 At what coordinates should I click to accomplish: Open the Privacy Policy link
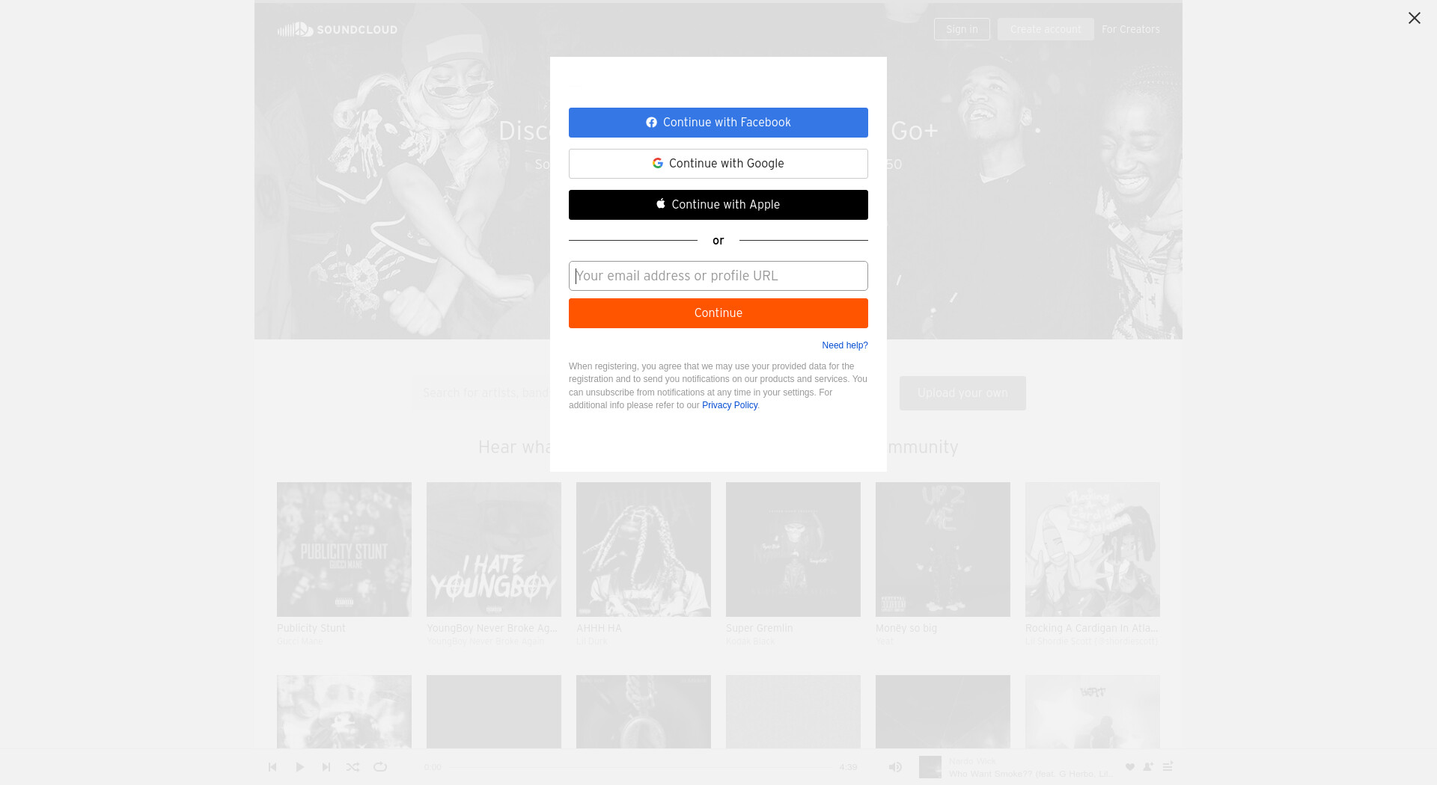730,405
